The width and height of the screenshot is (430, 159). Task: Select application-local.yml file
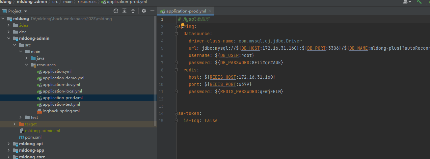[62, 91]
